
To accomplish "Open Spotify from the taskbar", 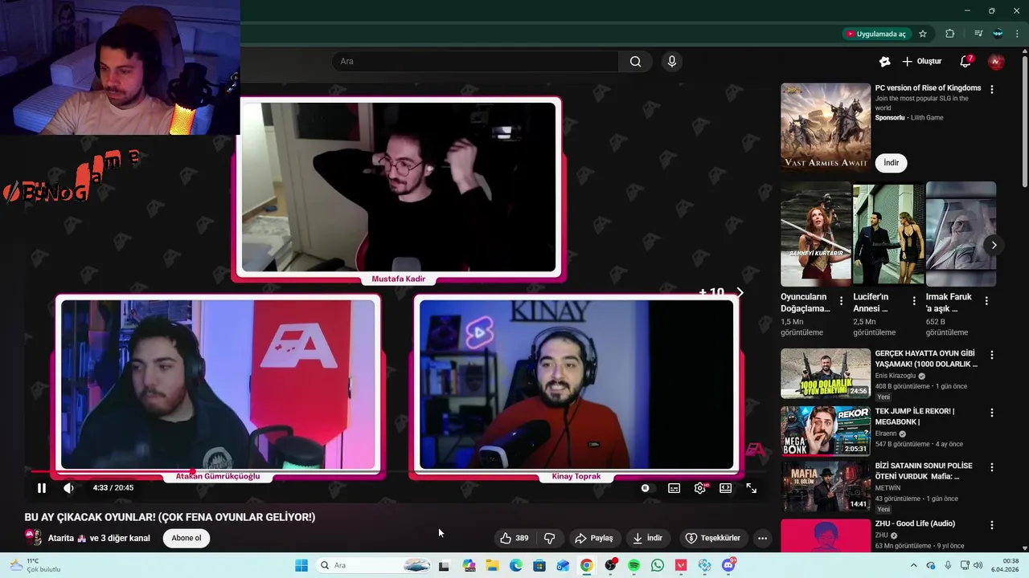I will coord(633,566).
